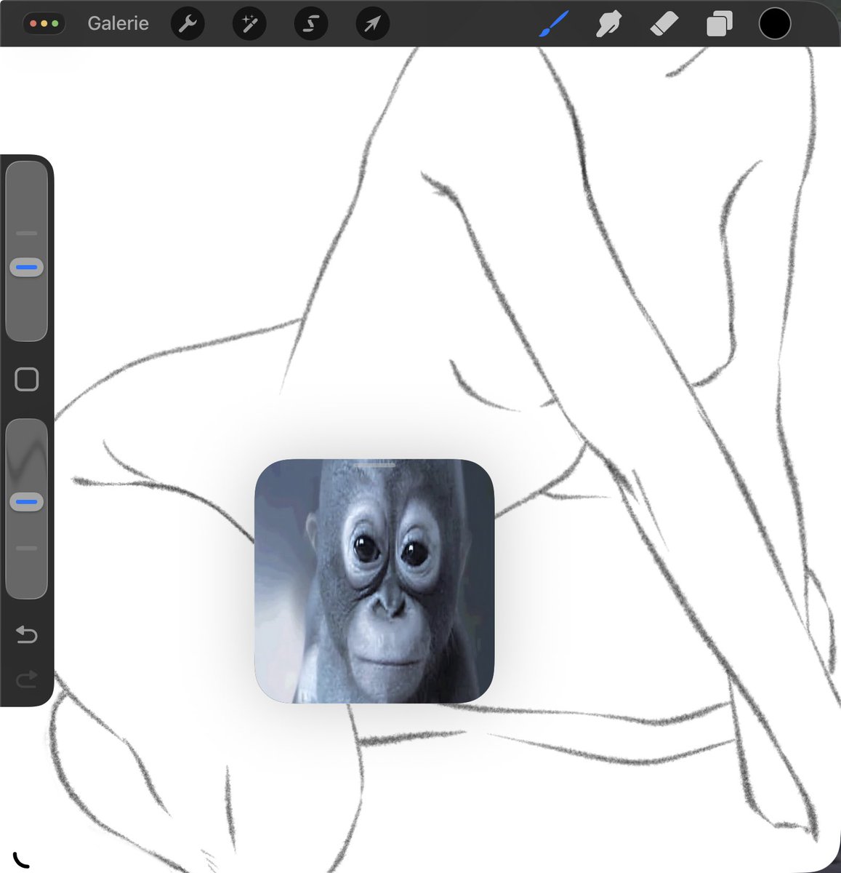Click the brush opacity slider handle
The height and width of the screenshot is (873, 841).
(27, 502)
